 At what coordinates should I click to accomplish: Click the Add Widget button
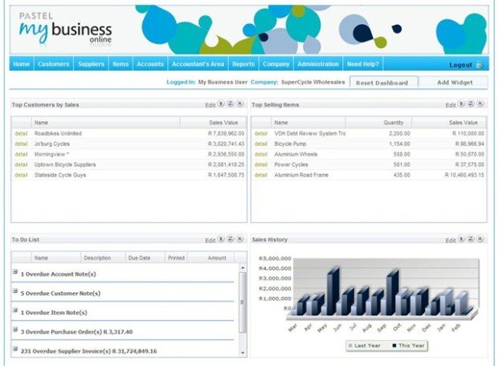[x=455, y=82]
